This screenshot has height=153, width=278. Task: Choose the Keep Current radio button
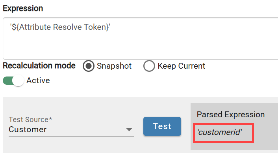click(149, 66)
